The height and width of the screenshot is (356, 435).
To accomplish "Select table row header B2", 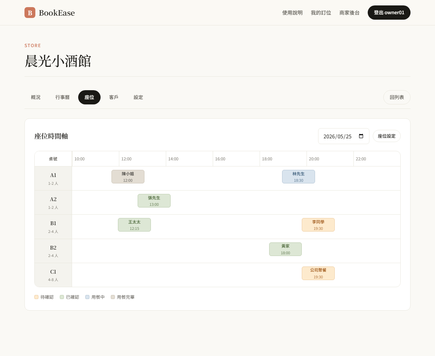I will click(x=53, y=251).
